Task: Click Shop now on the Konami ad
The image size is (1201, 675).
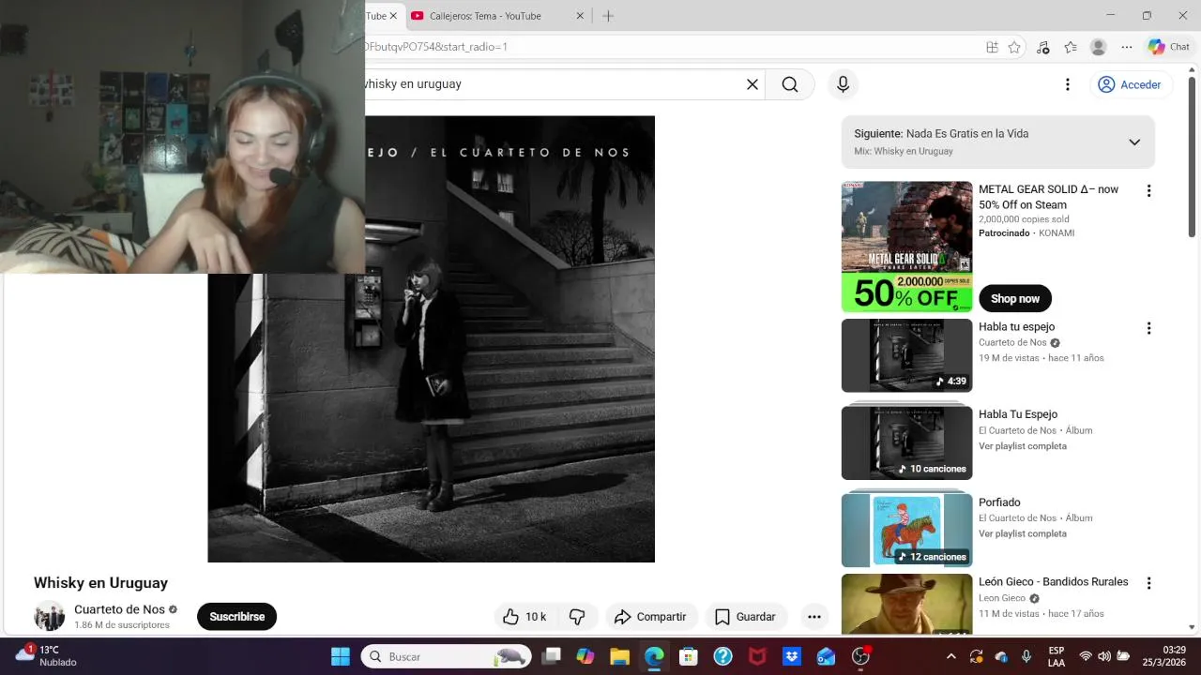Action: coord(1015,299)
